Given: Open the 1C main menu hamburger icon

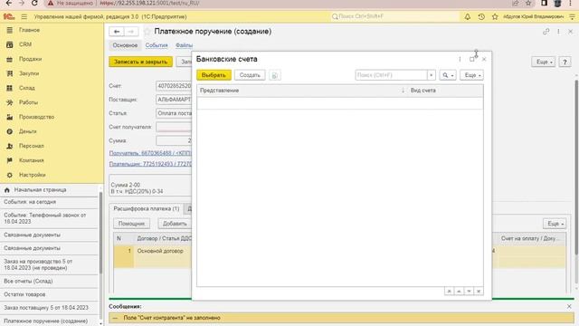Looking at the screenshot, I should pyautogui.click(x=24, y=16).
